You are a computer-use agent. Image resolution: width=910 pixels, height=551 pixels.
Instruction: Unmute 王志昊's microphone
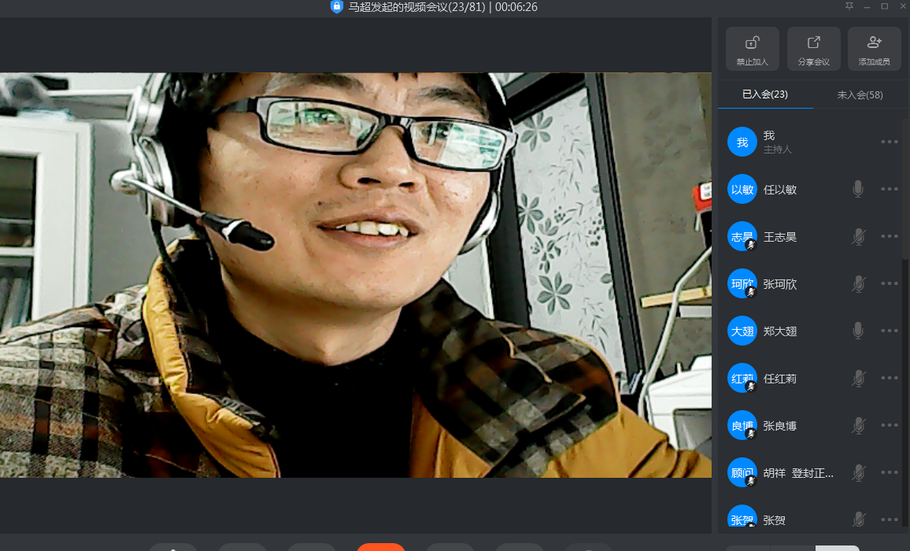coord(858,236)
